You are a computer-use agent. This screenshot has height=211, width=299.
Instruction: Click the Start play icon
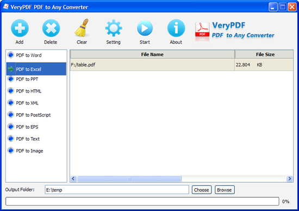(145, 28)
